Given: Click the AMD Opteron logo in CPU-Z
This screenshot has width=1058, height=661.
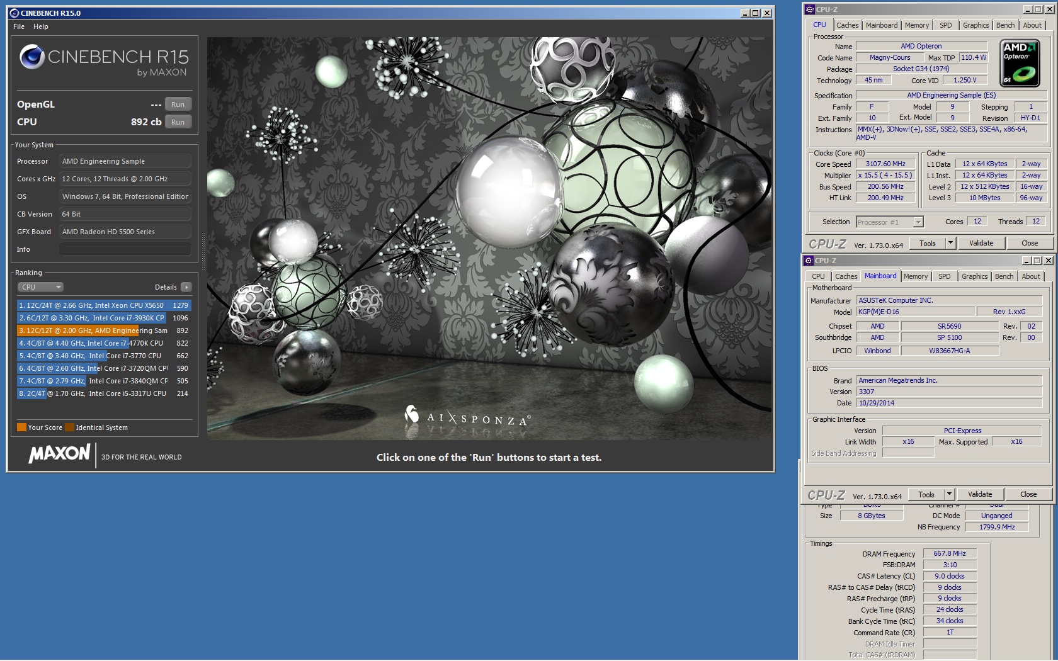Looking at the screenshot, I should (x=1020, y=63).
